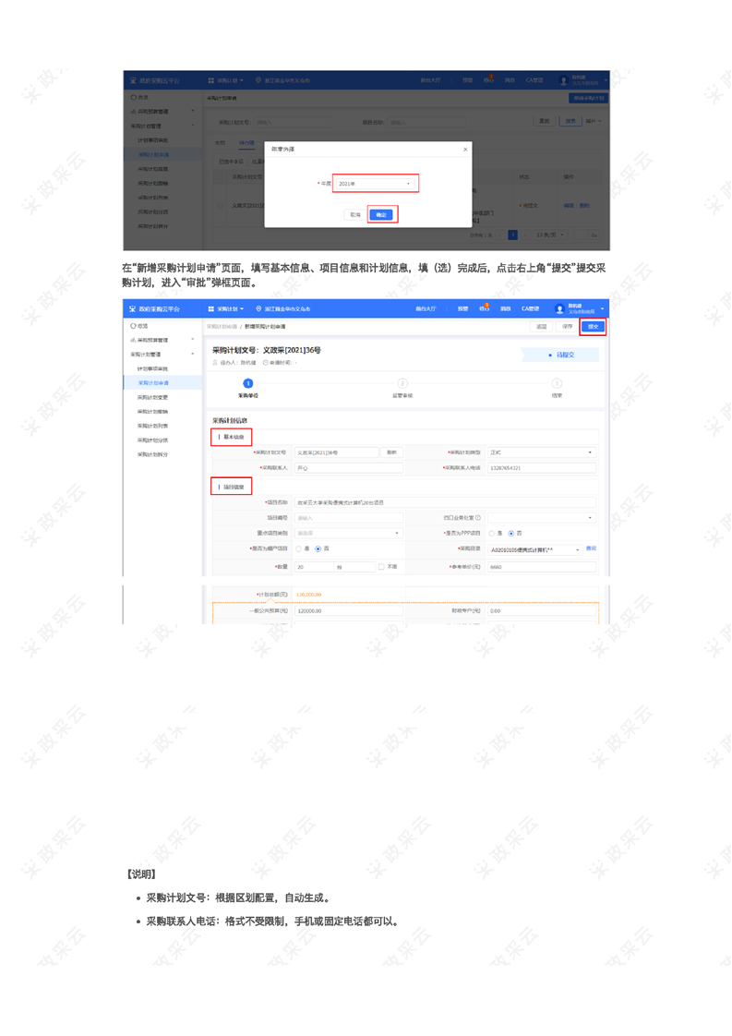Click the 采购计划 grid icon in second header
Image resolution: width=732 pixels, height=1036 pixels.
click(210, 308)
